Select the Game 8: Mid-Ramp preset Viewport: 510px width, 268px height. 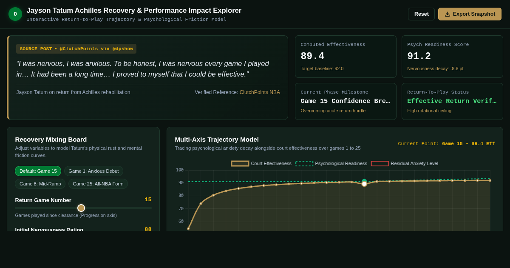[40, 184]
